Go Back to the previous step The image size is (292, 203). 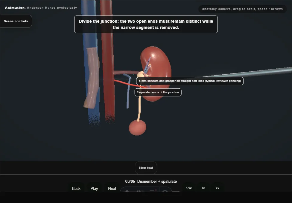click(x=76, y=188)
